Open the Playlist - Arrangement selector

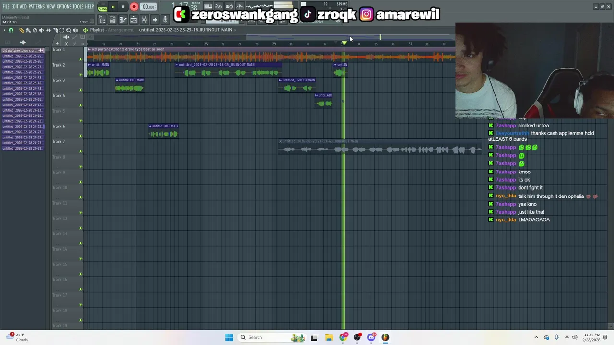(x=112, y=30)
